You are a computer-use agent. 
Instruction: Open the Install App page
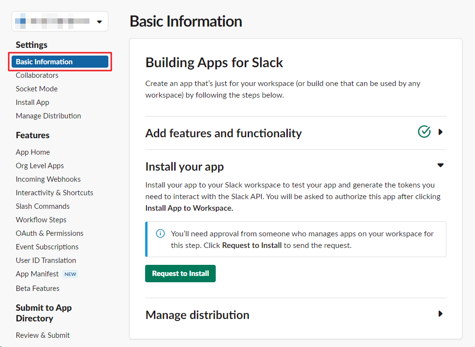(32, 102)
